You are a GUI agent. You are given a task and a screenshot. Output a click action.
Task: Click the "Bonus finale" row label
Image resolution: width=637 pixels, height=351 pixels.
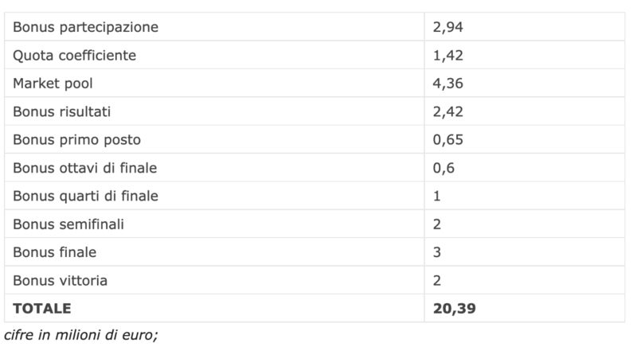55,252
